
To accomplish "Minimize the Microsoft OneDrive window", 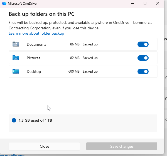I will (132, 4).
